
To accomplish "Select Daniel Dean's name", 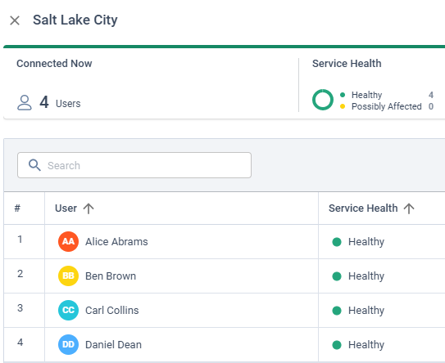I will 114,344.
